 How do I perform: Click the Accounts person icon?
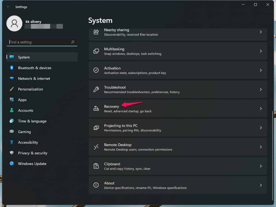pyautogui.click(x=12, y=110)
